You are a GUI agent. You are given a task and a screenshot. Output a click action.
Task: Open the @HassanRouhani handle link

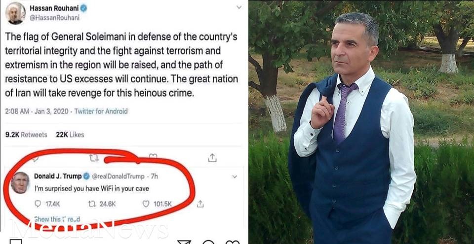click(x=54, y=18)
